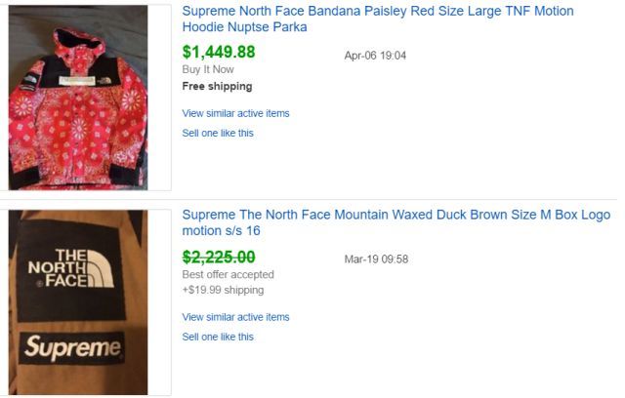
Task: Click the struck-through $2,225.00 price
Action: (219, 257)
